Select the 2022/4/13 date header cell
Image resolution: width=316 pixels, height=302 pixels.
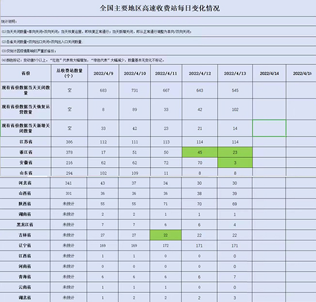click(235, 73)
